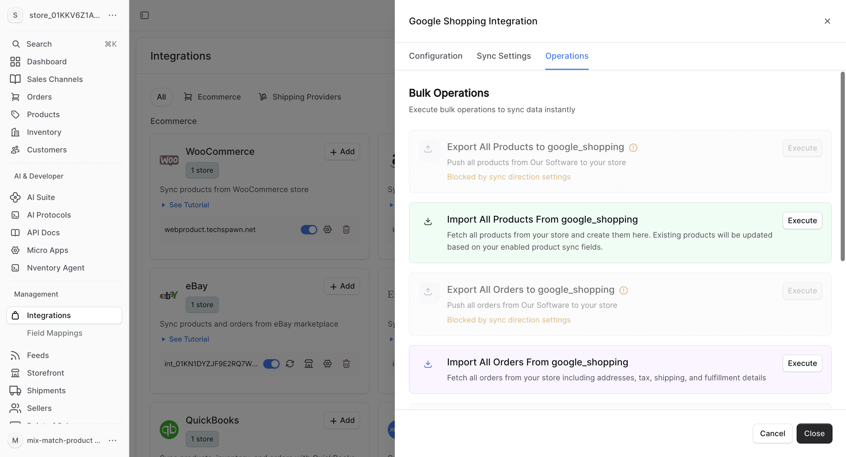
Task: Click the panel's vertical scrollbar
Action: point(842,166)
